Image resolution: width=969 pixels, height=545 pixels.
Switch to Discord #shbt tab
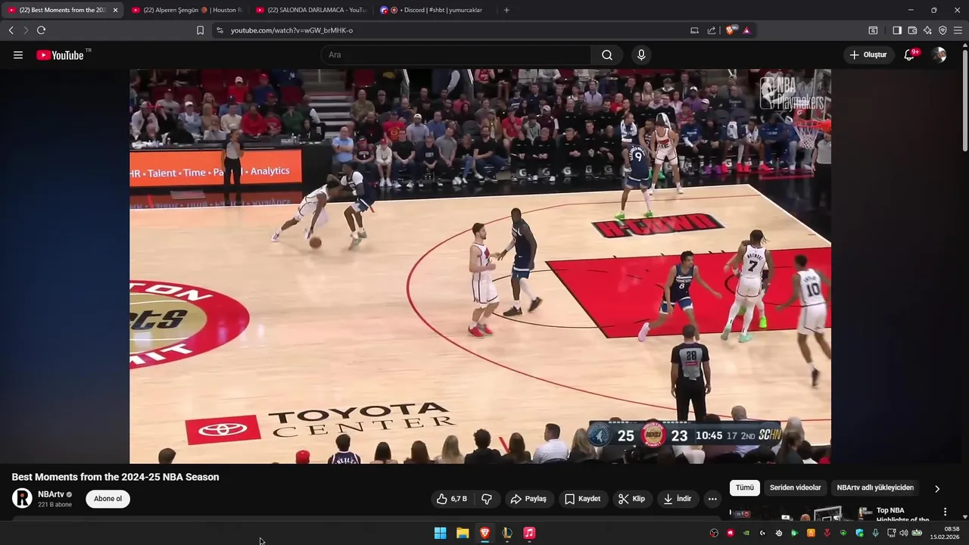point(435,10)
